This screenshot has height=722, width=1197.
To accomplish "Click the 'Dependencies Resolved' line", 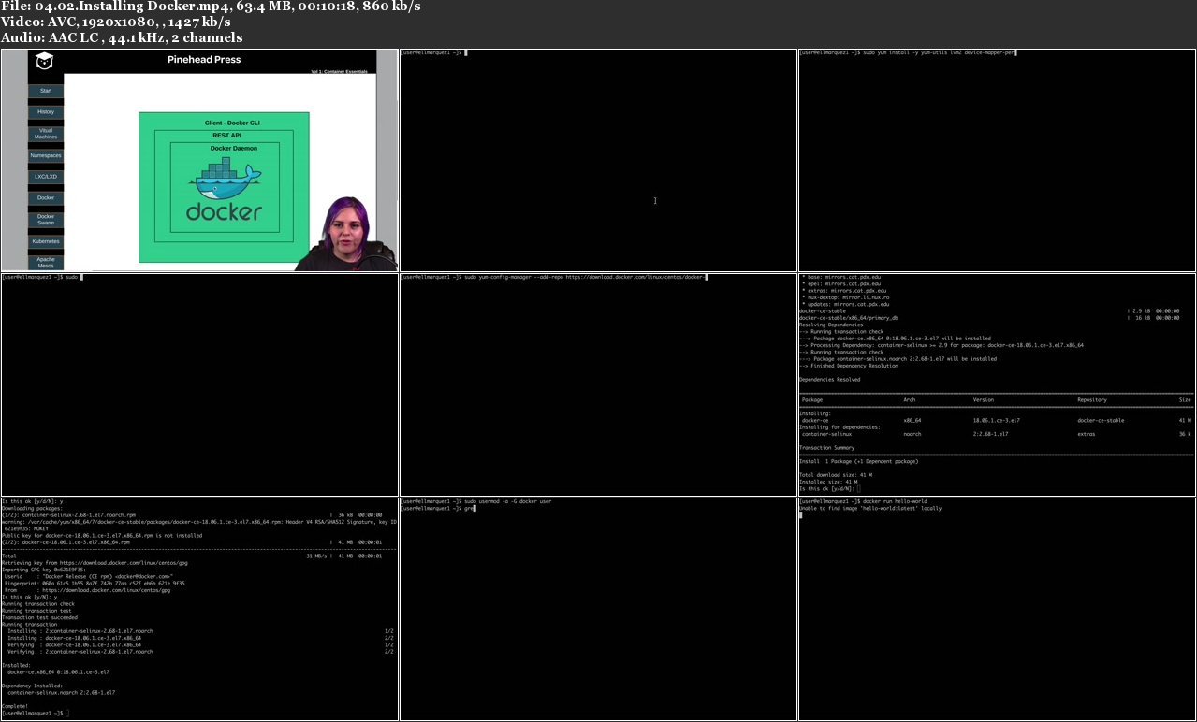I will [x=829, y=380].
